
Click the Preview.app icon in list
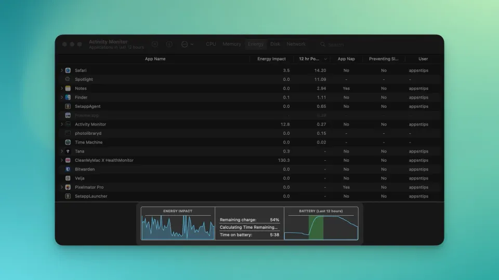coord(68,116)
